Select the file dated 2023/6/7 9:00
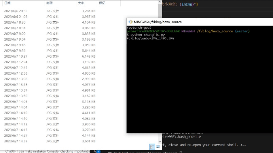 [x=15, y=34]
